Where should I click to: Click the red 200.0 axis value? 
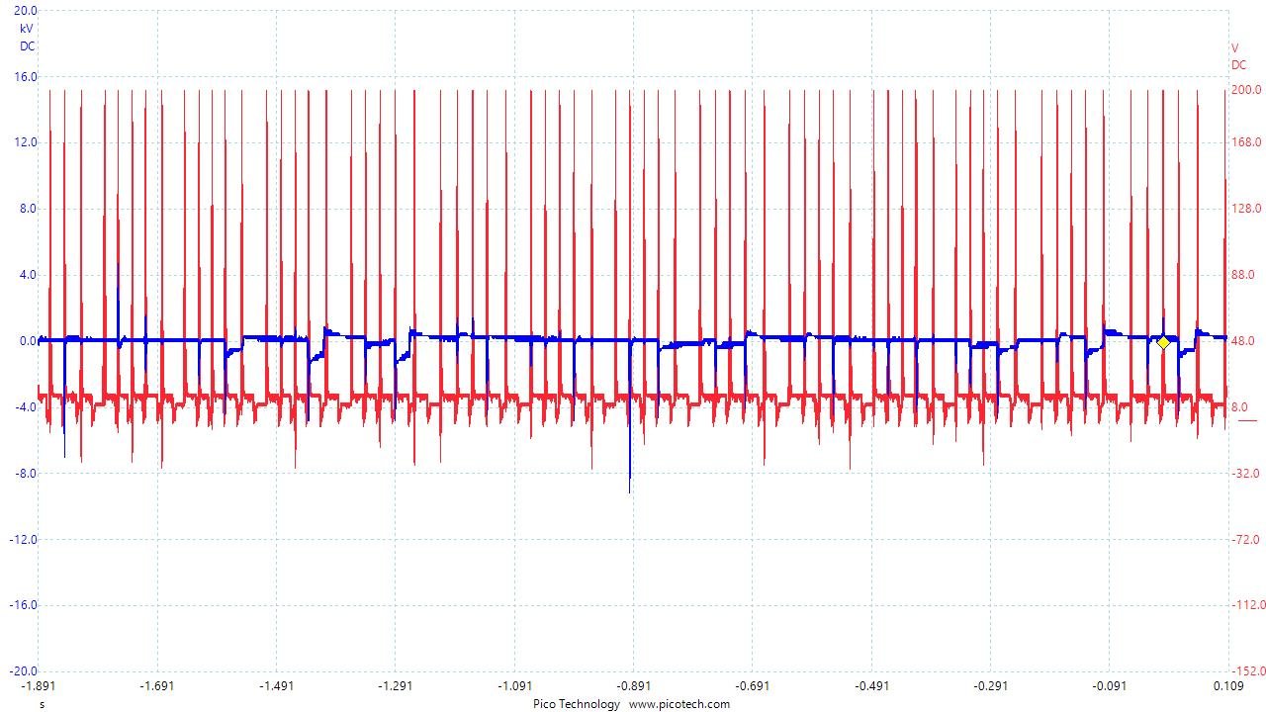coord(1246,90)
